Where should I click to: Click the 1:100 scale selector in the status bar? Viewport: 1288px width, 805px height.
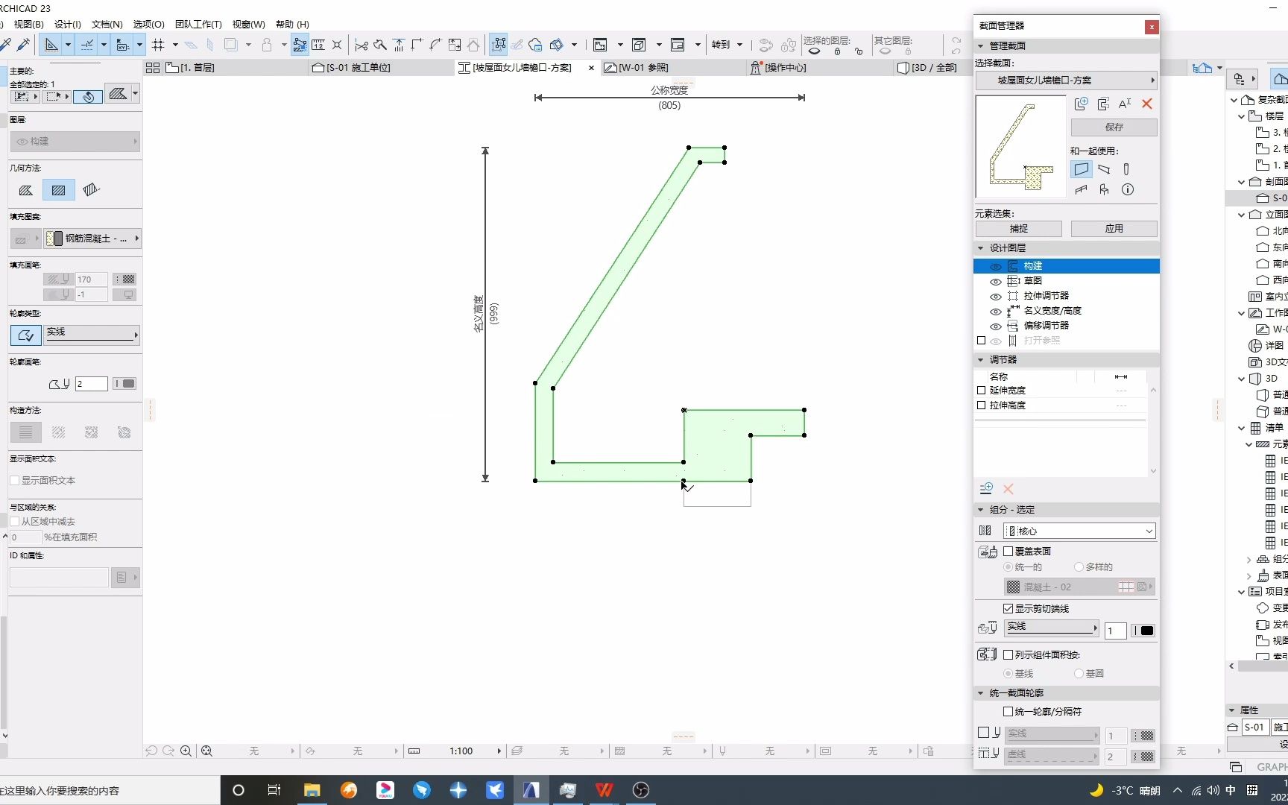tap(462, 751)
